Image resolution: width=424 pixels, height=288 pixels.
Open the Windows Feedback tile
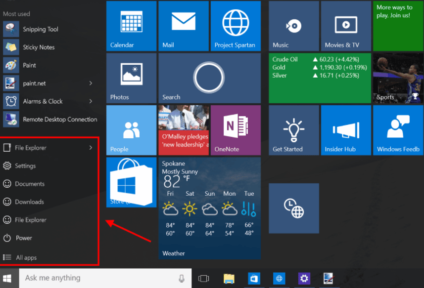coord(398,130)
